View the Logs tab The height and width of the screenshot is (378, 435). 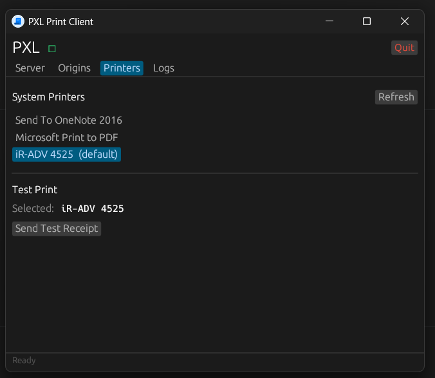163,68
